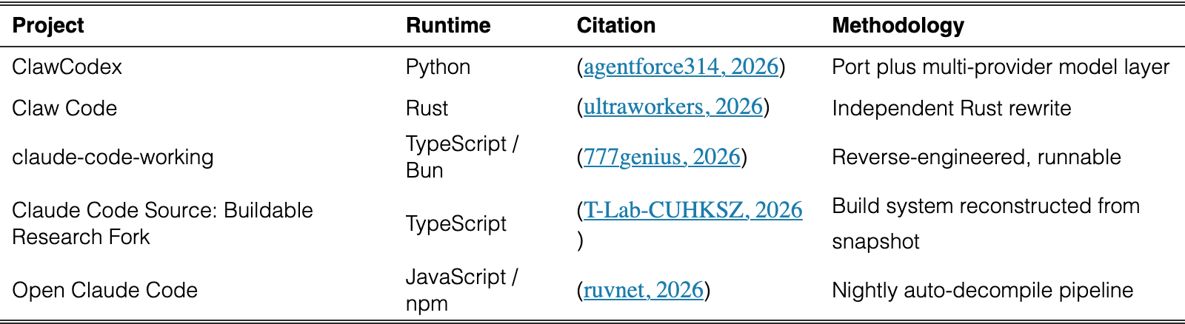
Task: Click the Methodology column header
Action: [898, 25]
